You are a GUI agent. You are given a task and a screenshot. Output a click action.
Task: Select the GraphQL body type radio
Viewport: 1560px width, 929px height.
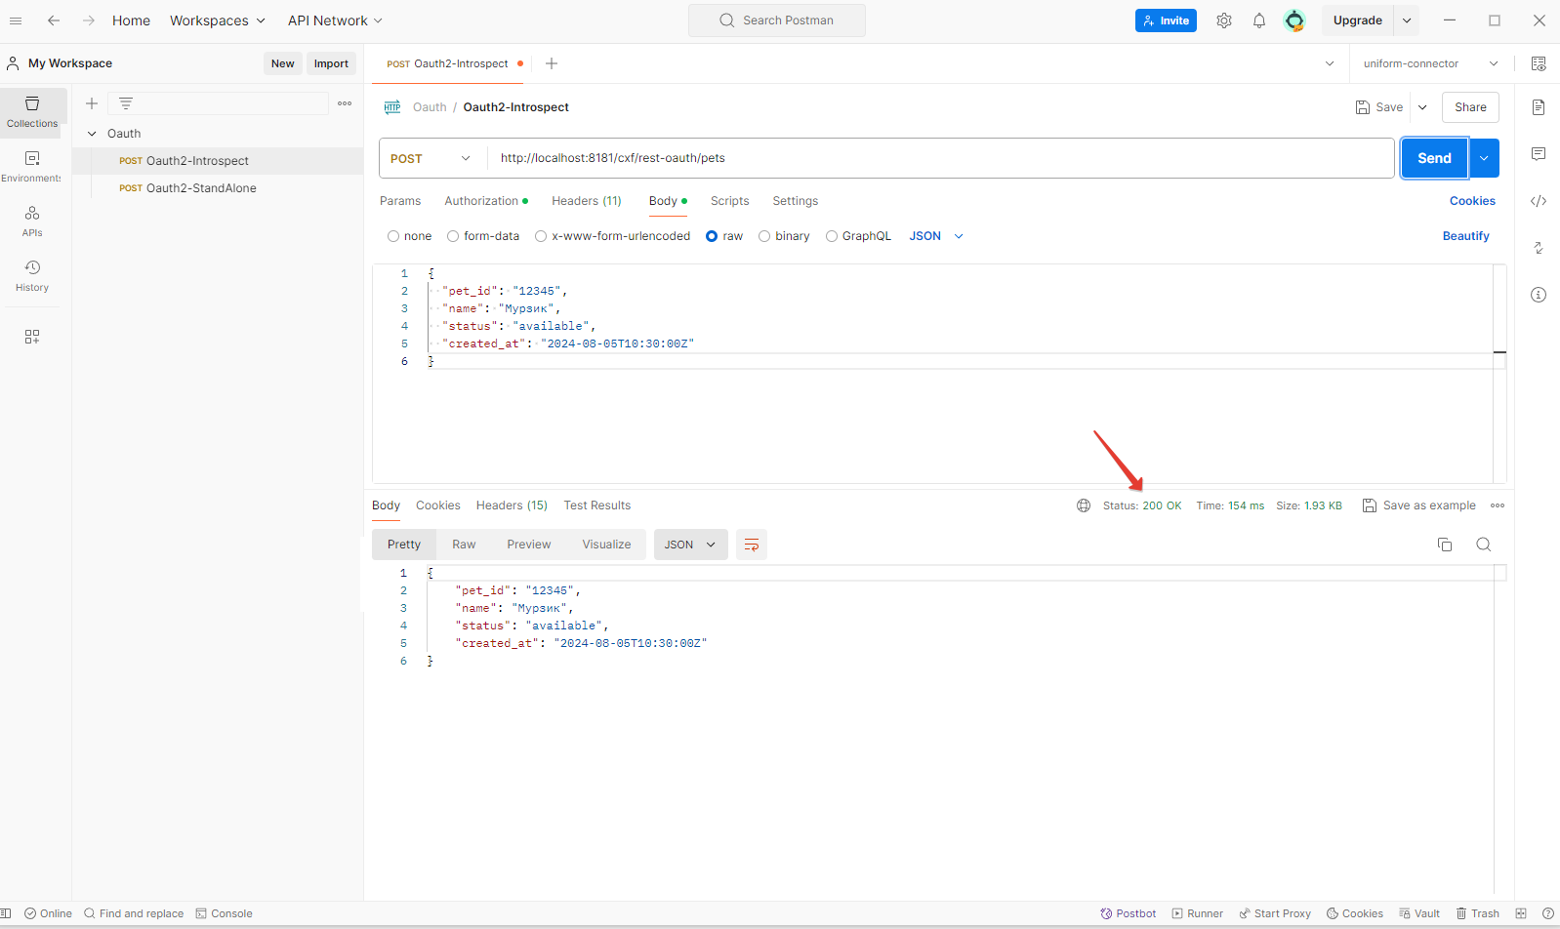point(832,236)
